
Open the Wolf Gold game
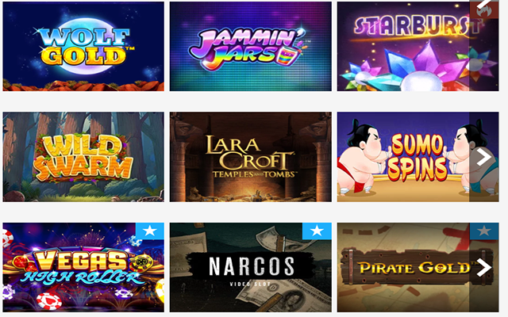point(83,46)
